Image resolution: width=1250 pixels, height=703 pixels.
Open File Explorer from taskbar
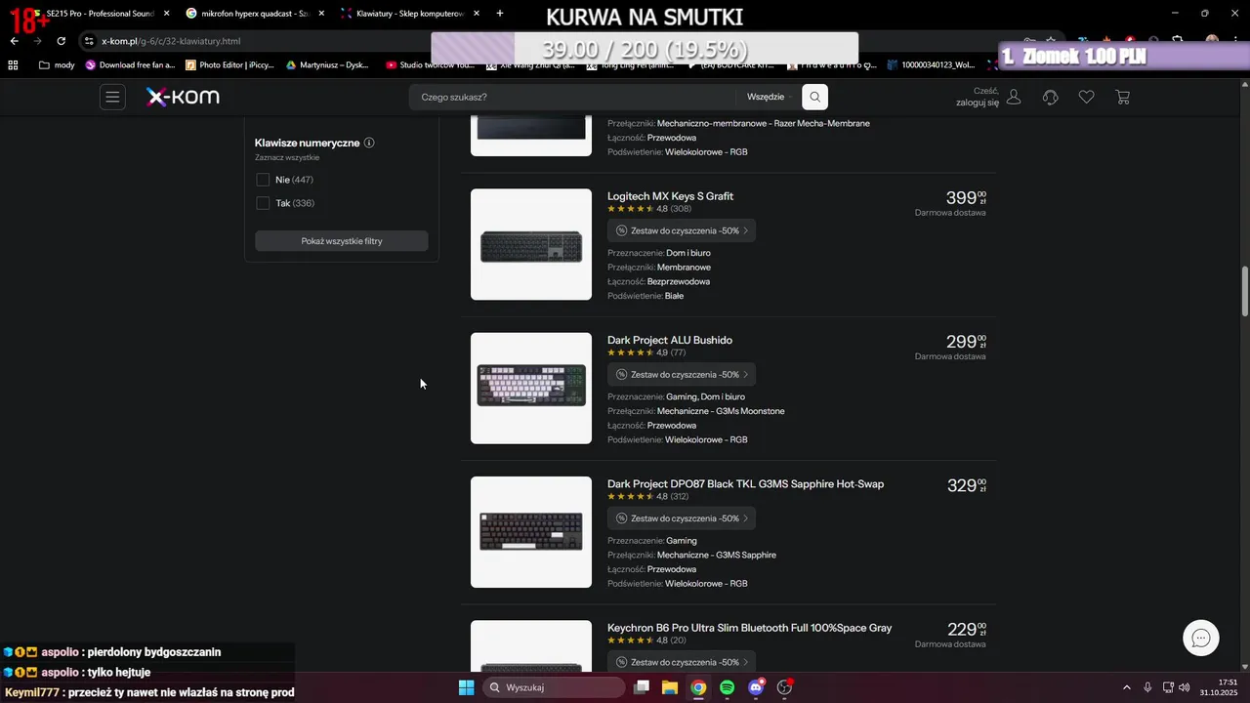point(670,687)
